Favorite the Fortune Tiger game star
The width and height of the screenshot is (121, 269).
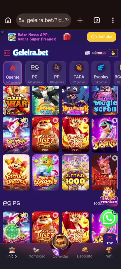55,120
